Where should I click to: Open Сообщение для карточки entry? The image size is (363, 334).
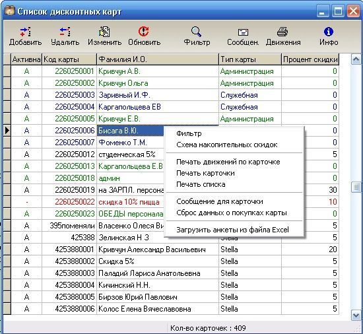[x=220, y=201]
